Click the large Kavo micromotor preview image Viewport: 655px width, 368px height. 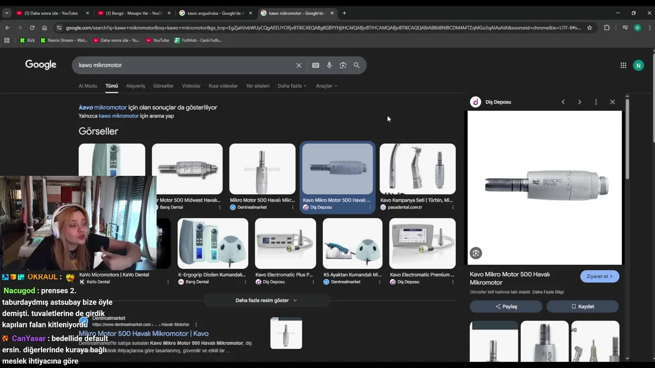point(544,188)
